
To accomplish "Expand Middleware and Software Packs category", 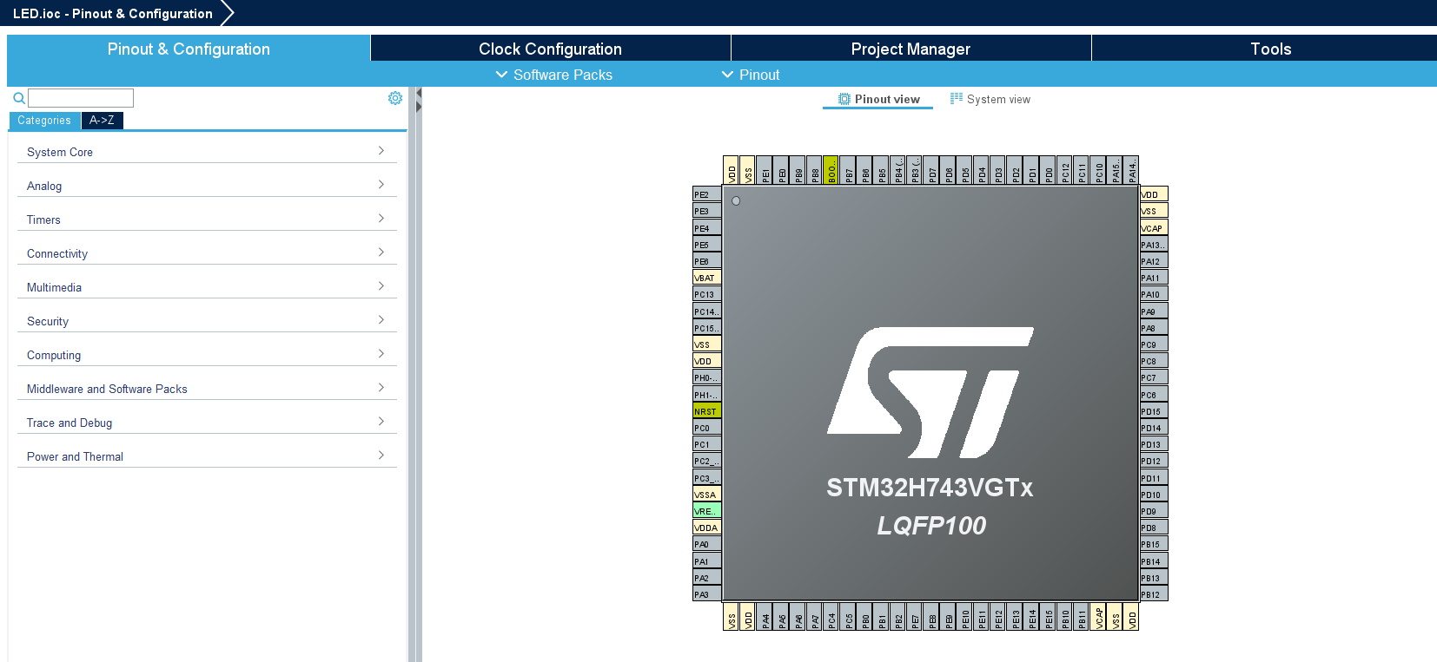I will 207,388.
